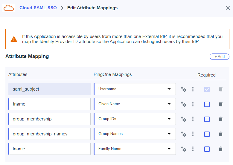Enable Required for lname attribute
Viewport: 233px width, 165px height.
pos(207,149)
